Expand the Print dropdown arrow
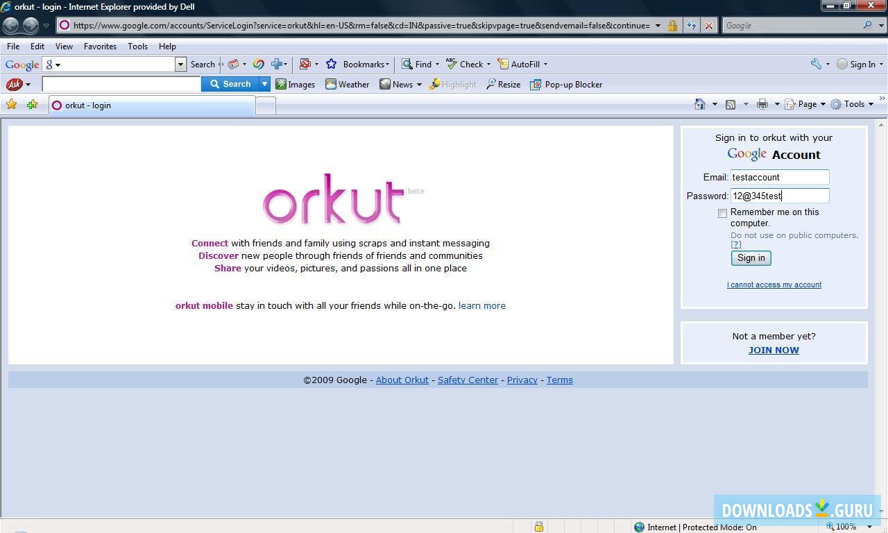This screenshot has height=533, width=888. [777, 104]
